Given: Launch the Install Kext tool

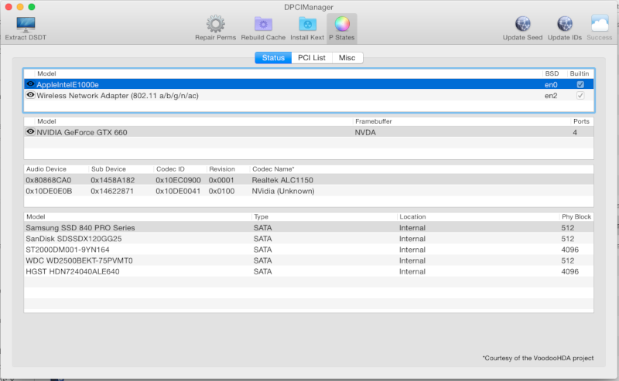Looking at the screenshot, I should tap(307, 24).
